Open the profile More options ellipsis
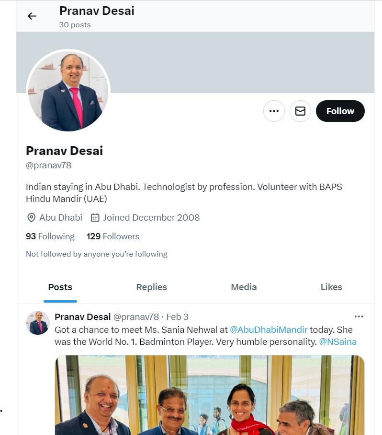The height and width of the screenshot is (435, 382). click(274, 111)
